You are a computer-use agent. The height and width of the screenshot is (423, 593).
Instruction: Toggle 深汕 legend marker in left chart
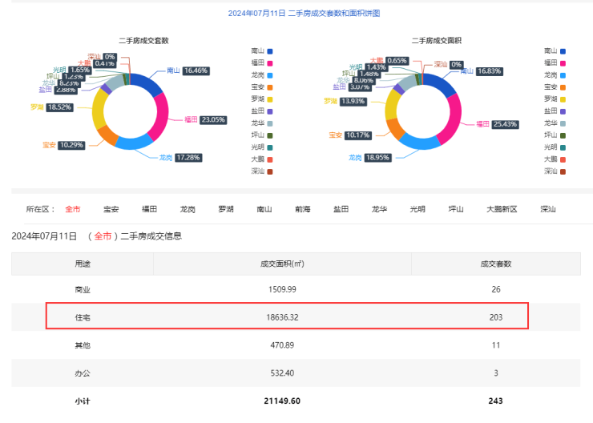271,171
